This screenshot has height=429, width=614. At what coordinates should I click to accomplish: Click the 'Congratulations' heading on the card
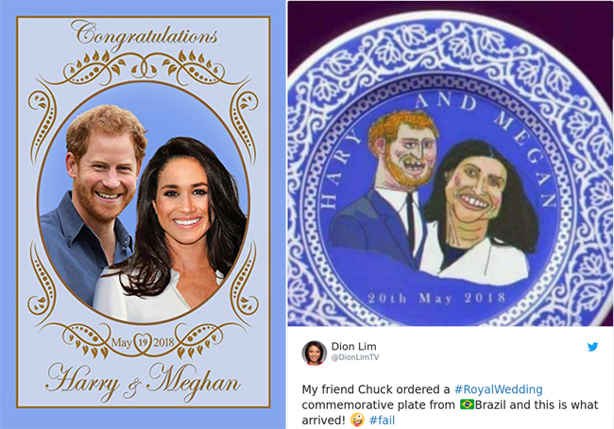pyautogui.click(x=145, y=34)
